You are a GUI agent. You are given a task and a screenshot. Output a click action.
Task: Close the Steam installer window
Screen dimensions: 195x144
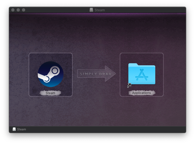(13, 10)
